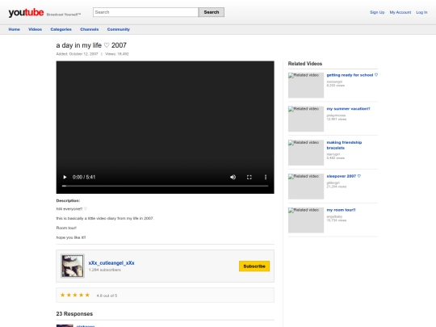The width and height of the screenshot is (436, 327).
Task: Rate the video one star
Action: (x=62, y=295)
